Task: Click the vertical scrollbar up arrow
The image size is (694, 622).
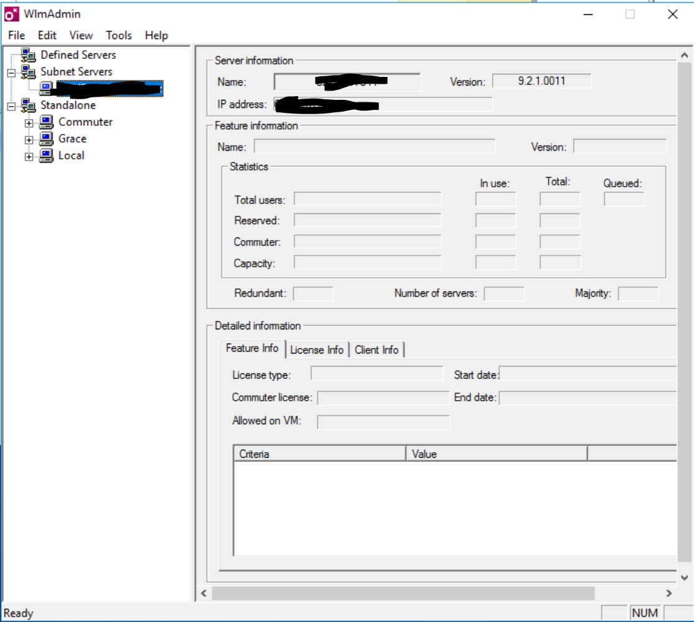Action: pyautogui.click(x=684, y=55)
